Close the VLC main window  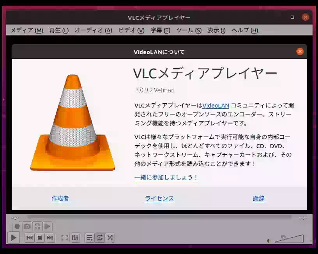[x=306, y=17]
